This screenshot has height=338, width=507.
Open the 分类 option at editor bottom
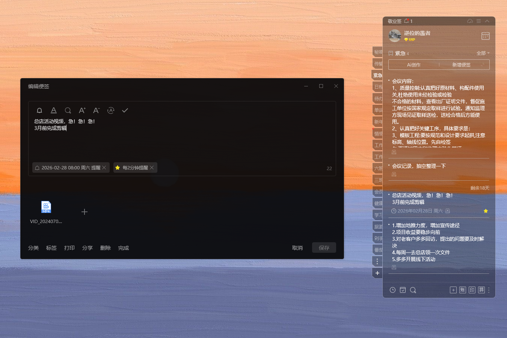(33, 248)
